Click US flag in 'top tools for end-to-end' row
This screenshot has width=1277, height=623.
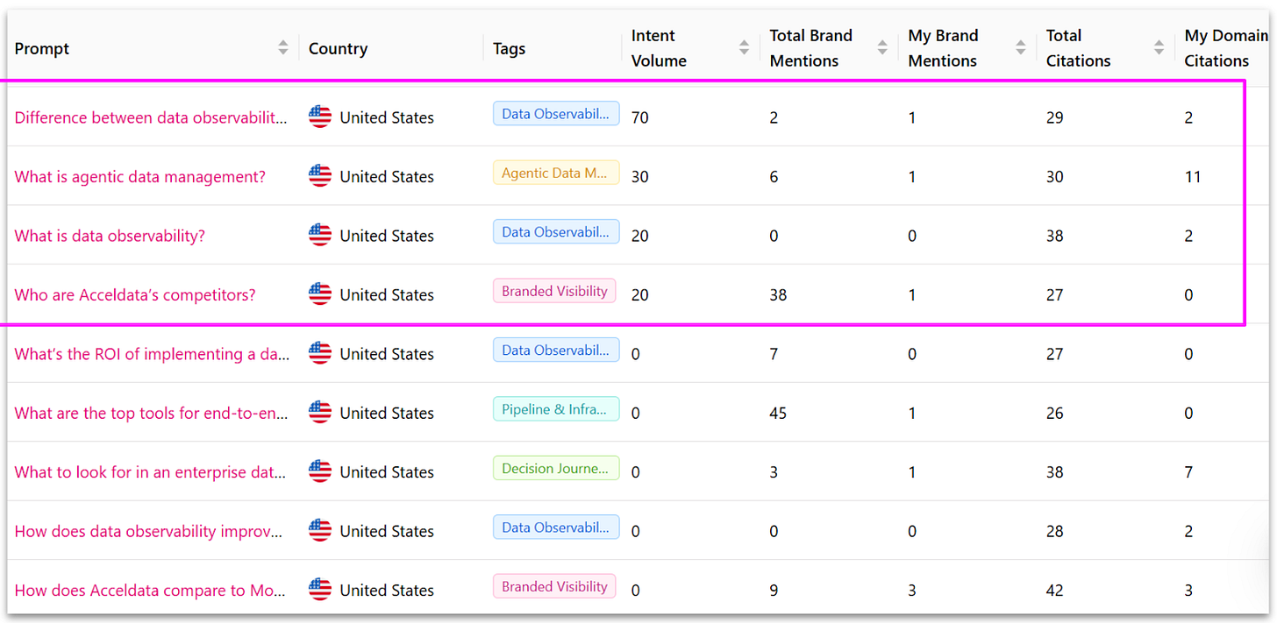pos(320,413)
